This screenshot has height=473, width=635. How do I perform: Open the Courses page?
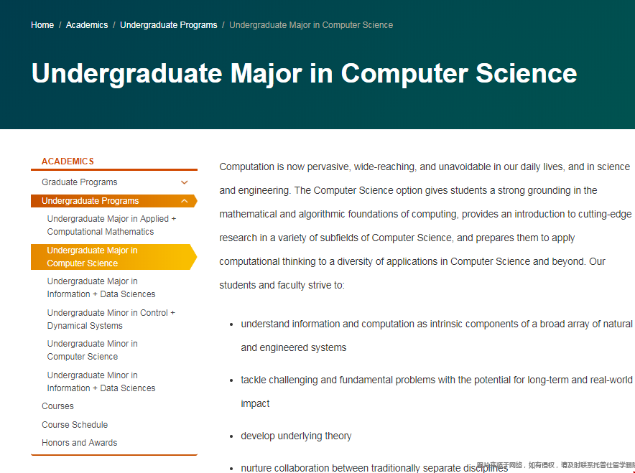(57, 406)
